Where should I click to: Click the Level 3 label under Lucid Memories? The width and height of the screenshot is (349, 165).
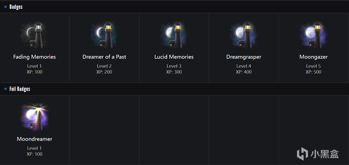click(x=174, y=66)
